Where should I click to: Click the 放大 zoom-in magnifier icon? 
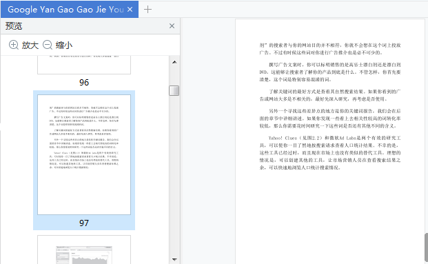click(14, 45)
